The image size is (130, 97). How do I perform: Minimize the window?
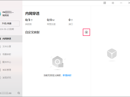(121, 3)
